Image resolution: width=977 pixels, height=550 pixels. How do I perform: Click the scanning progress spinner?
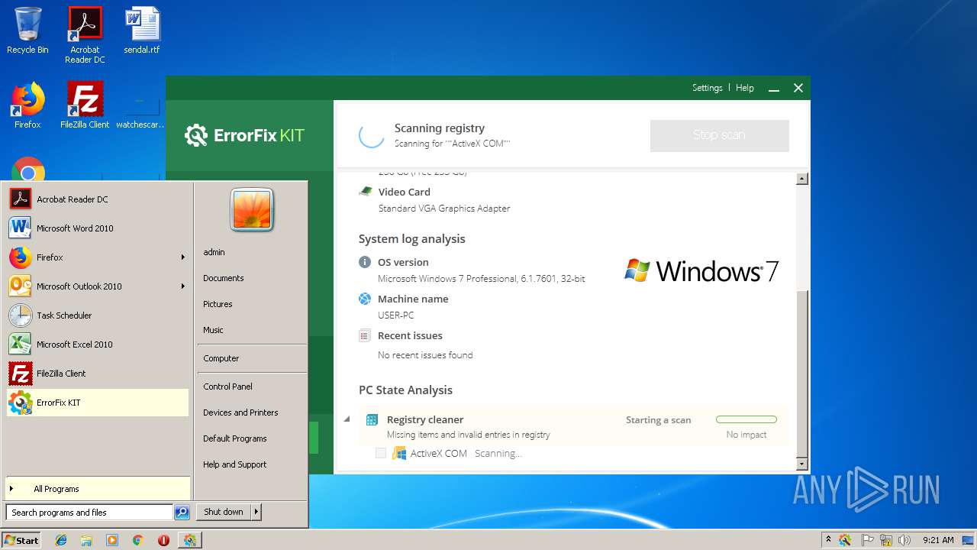click(x=372, y=135)
